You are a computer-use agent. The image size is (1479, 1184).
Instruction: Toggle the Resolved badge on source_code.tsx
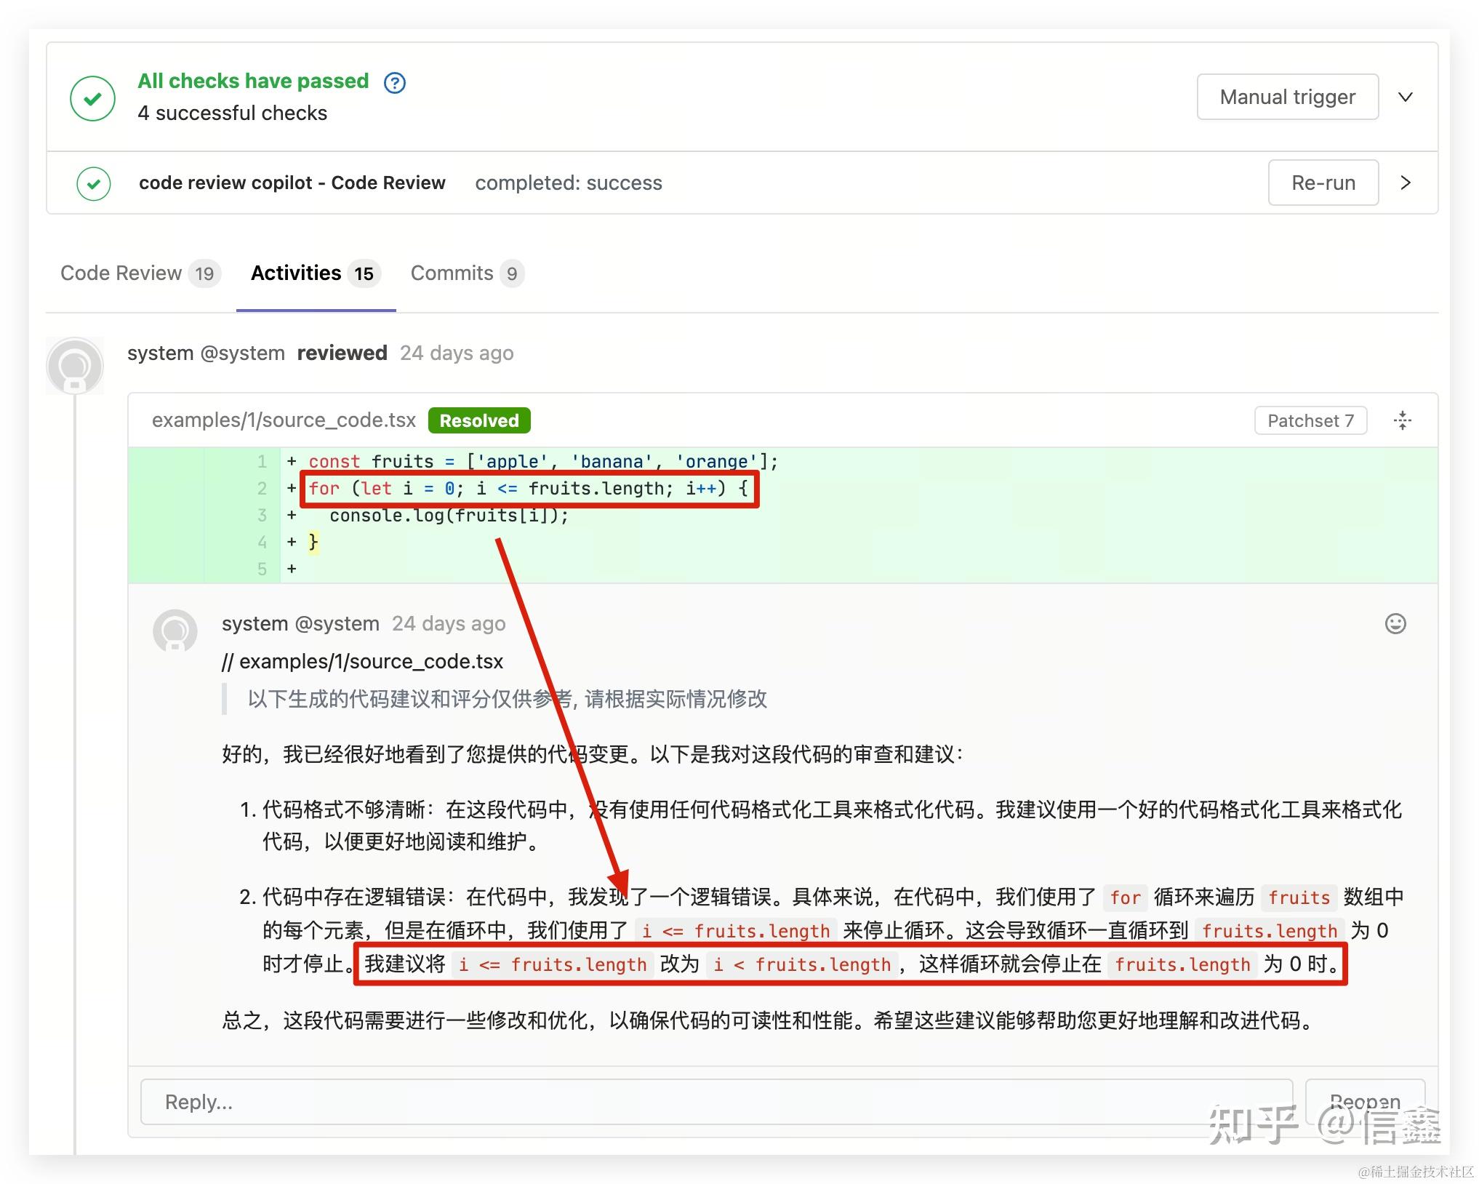(x=478, y=420)
